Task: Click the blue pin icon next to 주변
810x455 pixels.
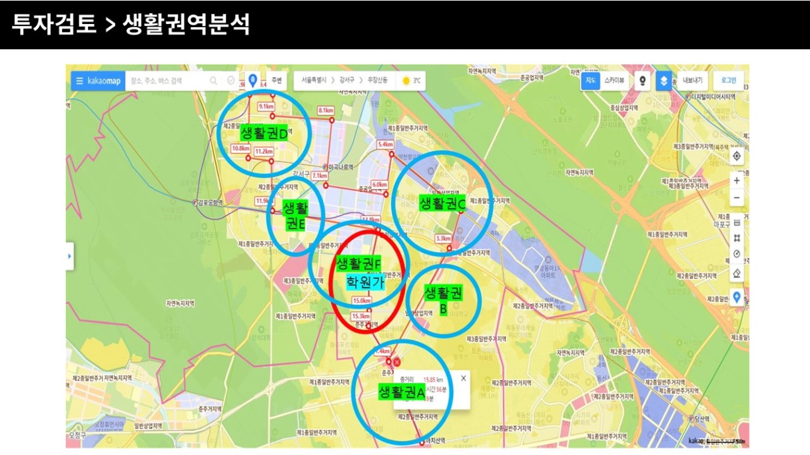Action: tap(252, 81)
